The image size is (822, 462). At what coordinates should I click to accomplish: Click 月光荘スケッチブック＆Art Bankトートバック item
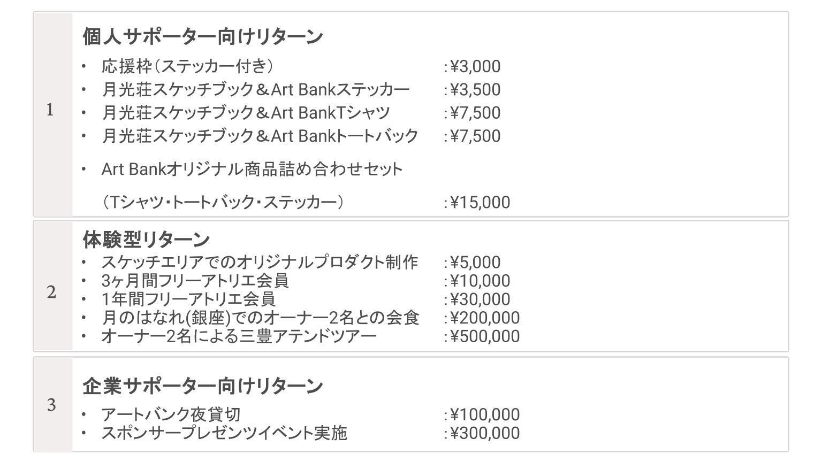[260, 136]
